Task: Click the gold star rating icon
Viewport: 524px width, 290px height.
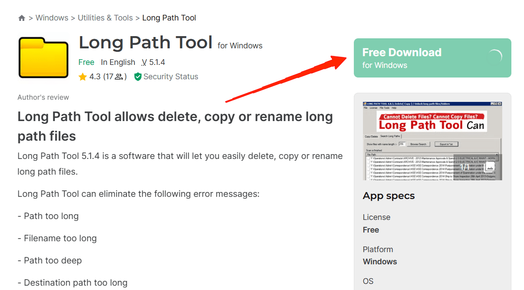Action: tap(83, 77)
